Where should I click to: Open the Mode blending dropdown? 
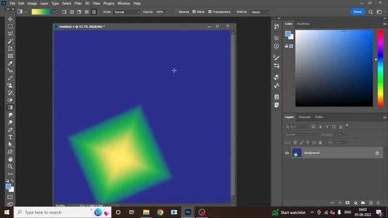[127, 12]
